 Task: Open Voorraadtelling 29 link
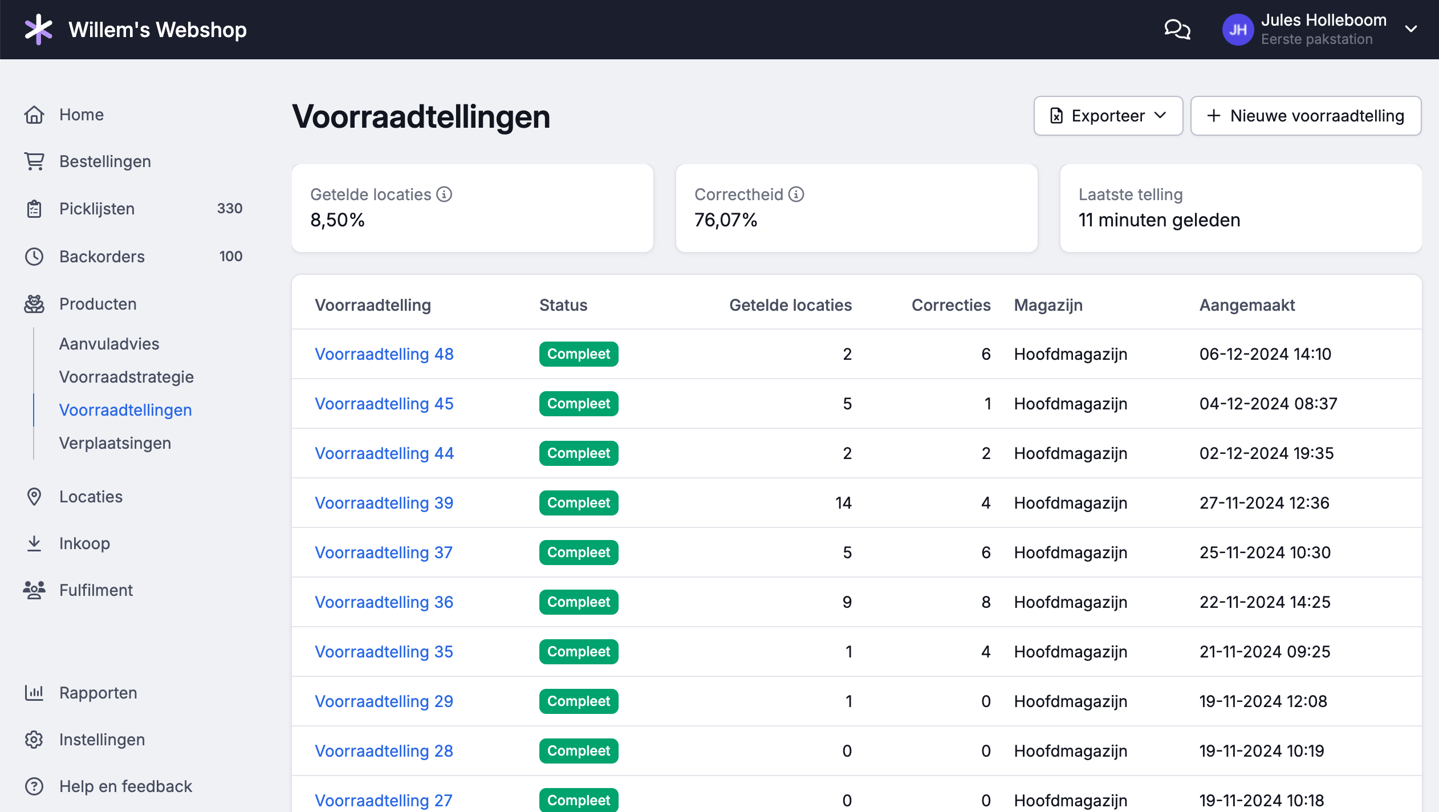point(384,701)
